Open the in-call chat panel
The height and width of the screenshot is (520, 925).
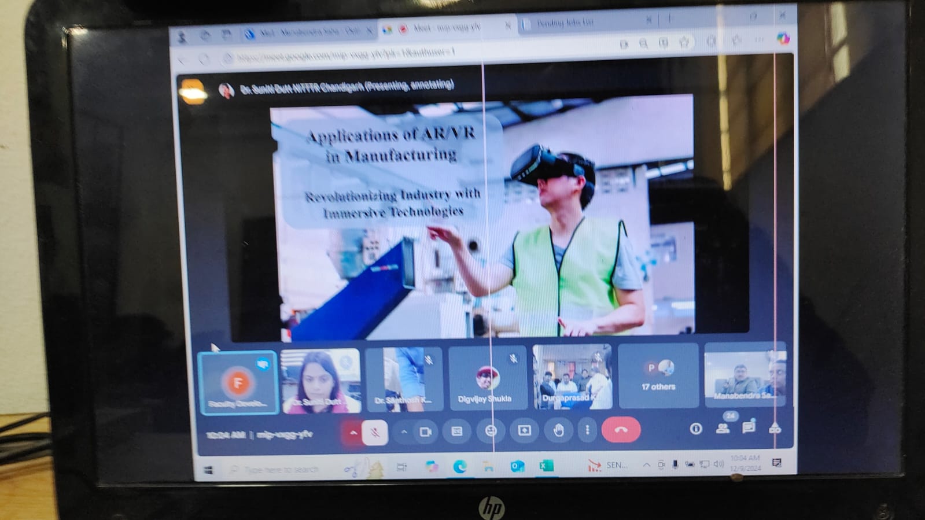pos(749,427)
